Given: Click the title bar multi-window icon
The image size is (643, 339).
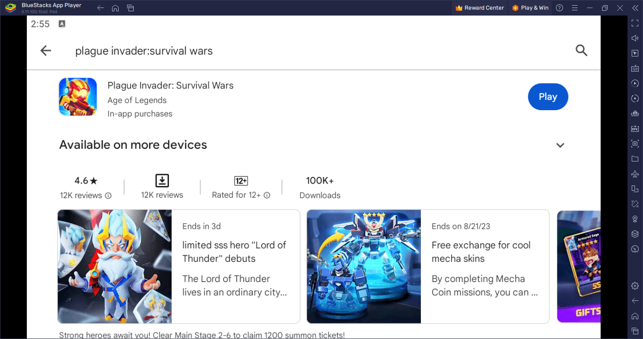Looking at the screenshot, I should pyautogui.click(x=130, y=8).
